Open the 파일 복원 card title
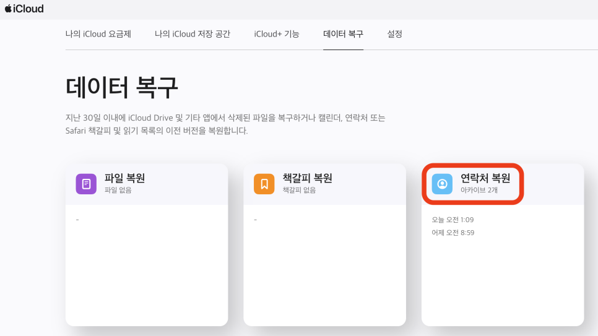 pos(124,178)
